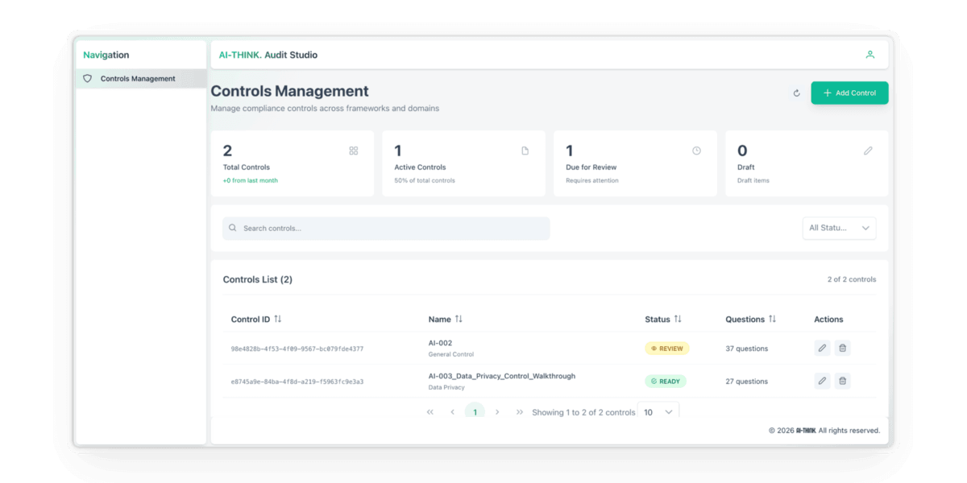Click control ID 98e4828b-4f53-4f09-9567-bc079fde4377
The width and height of the screenshot is (967, 483).
point(297,349)
